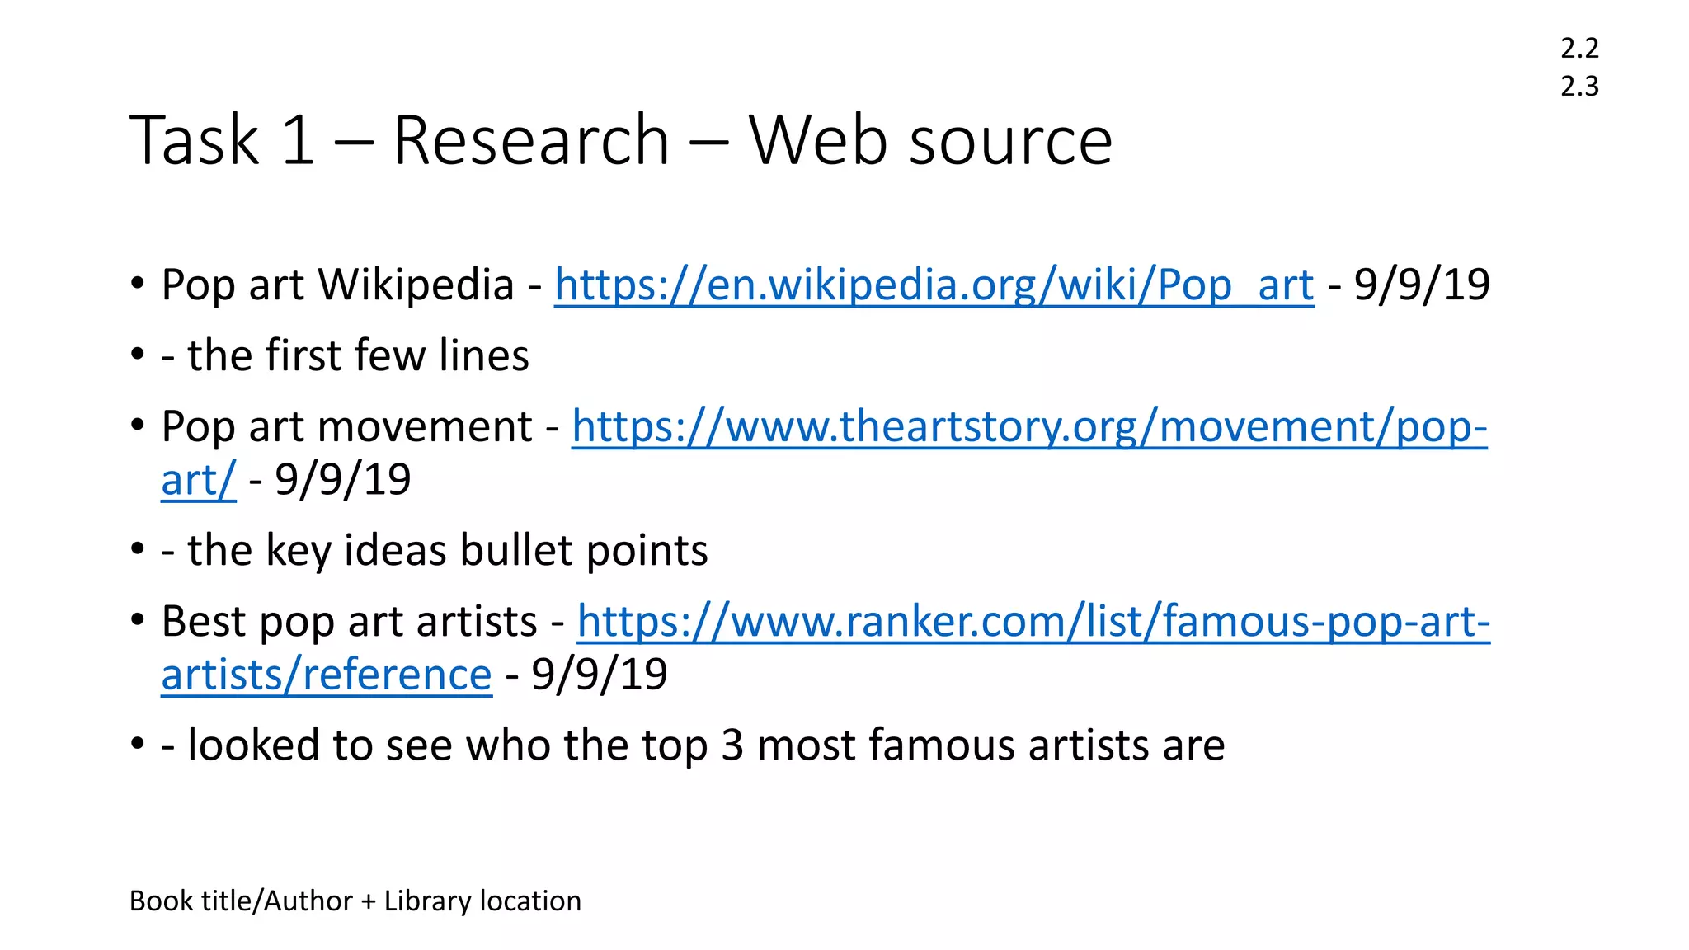The image size is (1689, 950).
Task: Click the text '- the first few lines'
Action: point(345,355)
